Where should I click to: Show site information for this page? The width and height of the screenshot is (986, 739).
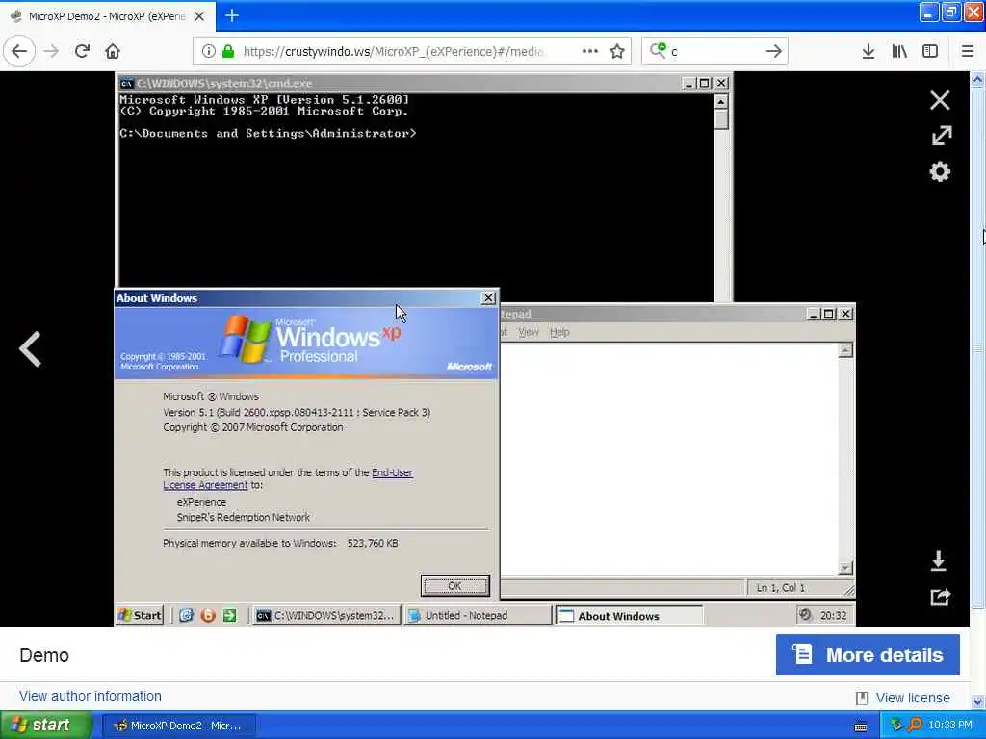click(208, 52)
